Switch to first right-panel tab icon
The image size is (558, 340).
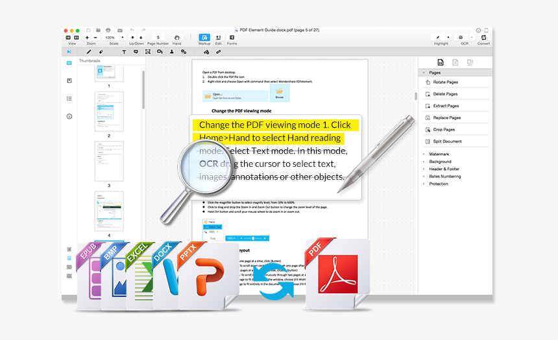click(440, 62)
